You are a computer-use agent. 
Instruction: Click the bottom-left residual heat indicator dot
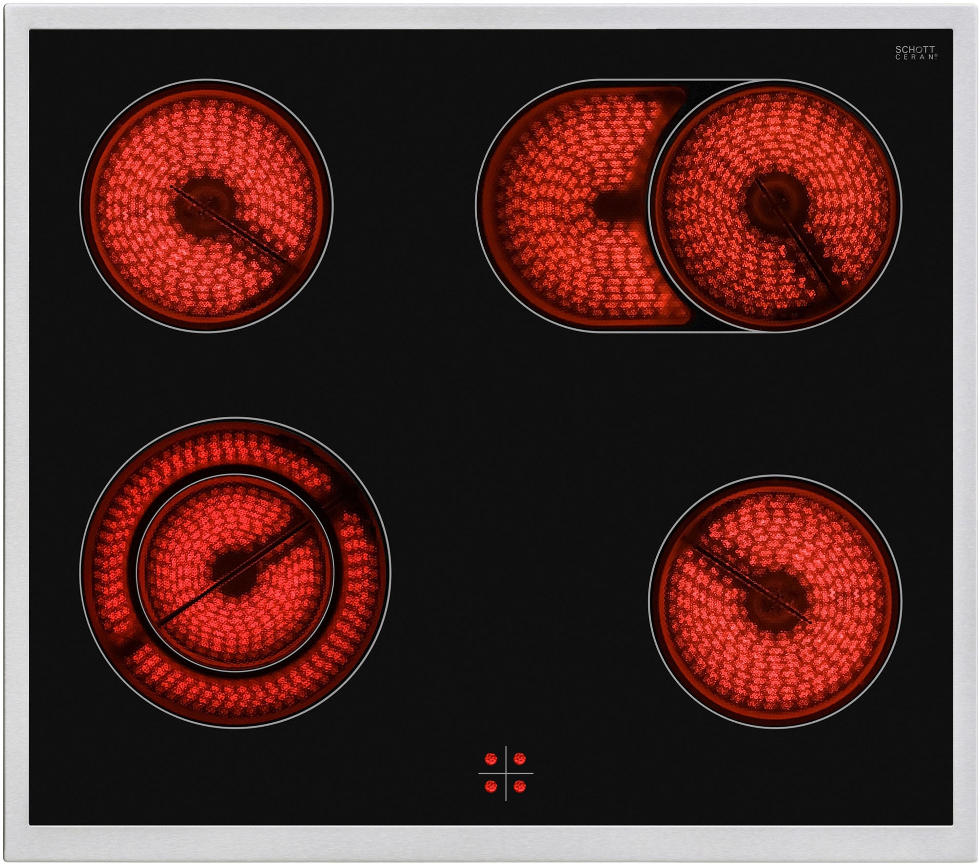pyautogui.click(x=491, y=787)
